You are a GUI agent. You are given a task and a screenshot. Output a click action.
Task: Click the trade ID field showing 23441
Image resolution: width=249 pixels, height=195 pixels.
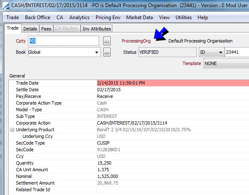[237, 52]
